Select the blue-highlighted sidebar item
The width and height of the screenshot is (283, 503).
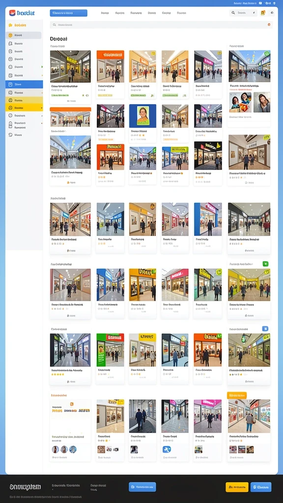(24, 84)
